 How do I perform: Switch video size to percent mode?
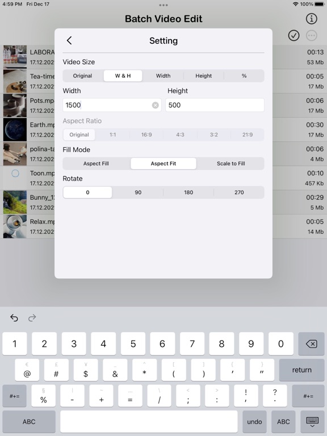coord(244,76)
